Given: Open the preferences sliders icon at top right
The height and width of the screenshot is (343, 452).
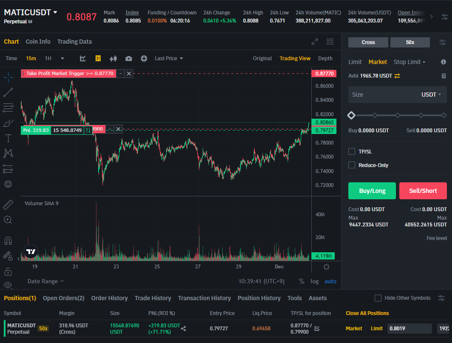Looking at the screenshot, I should coord(444,17).
